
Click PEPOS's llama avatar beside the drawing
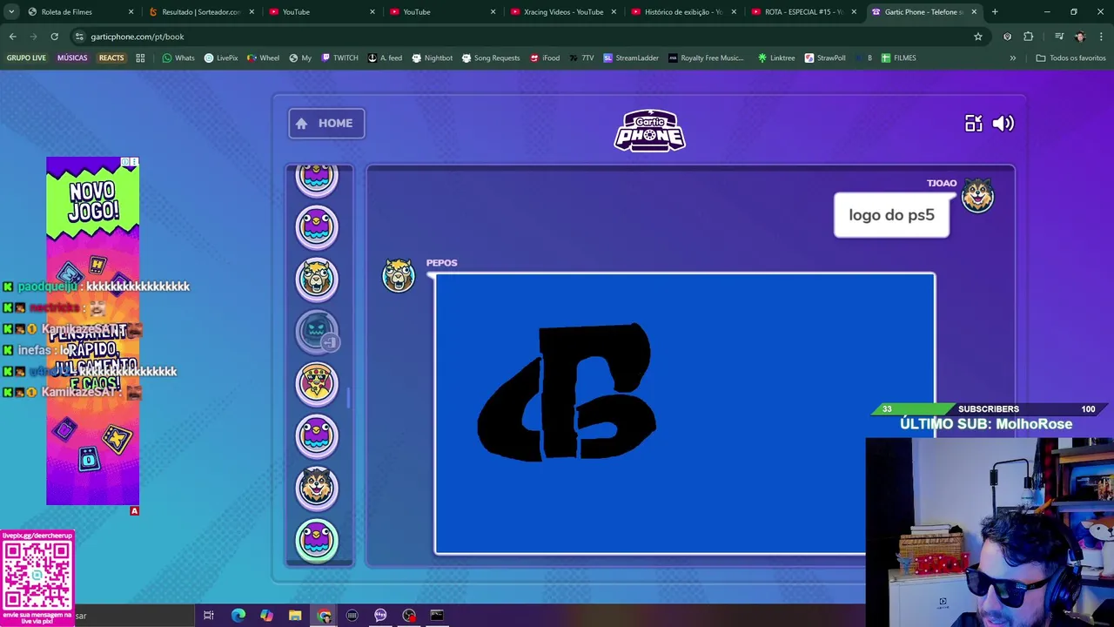pyautogui.click(x=399, y=275)
